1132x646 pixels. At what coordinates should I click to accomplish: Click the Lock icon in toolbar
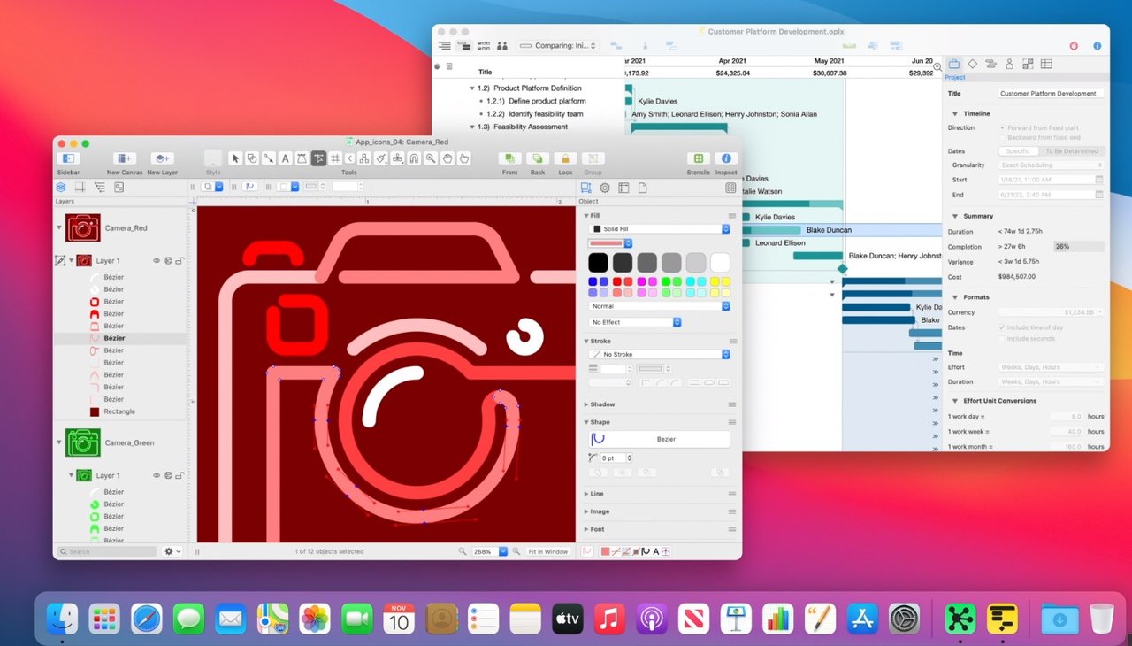tap(565, 158)
